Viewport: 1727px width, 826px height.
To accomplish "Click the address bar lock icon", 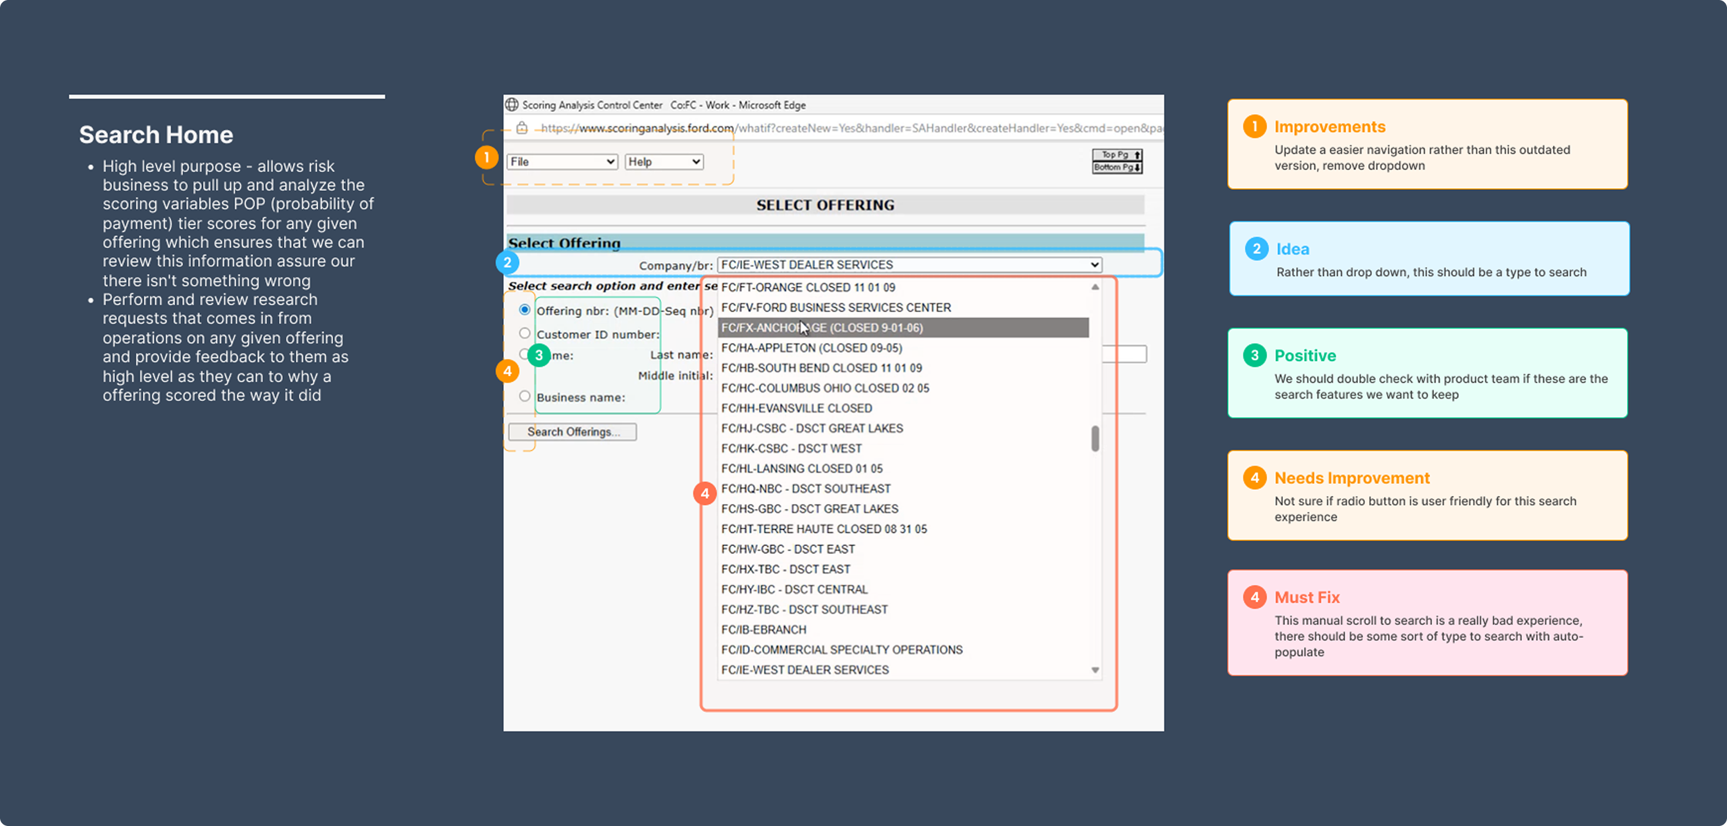I will tap(521, 128).
